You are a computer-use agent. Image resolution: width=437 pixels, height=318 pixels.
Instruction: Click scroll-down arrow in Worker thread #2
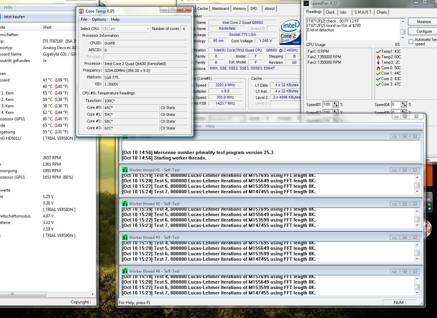[x=417, y=225]
